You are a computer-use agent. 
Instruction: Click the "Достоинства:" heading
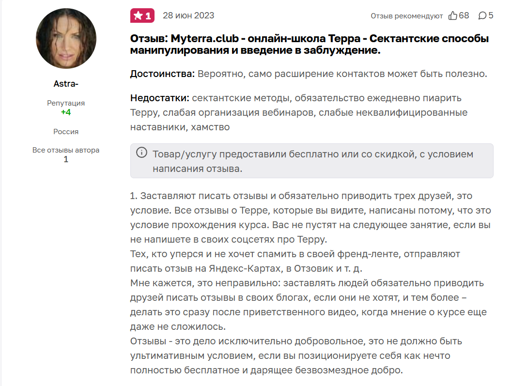coord(162,74)
